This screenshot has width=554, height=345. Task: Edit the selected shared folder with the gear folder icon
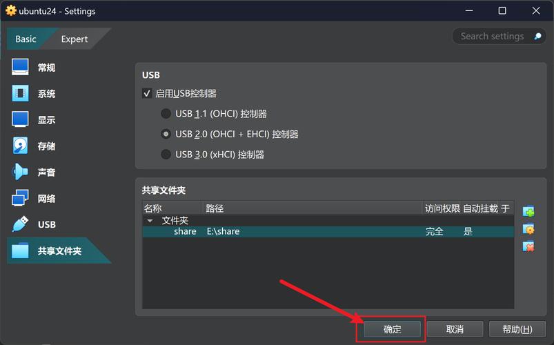pyautogui.click(x=528, y=229)
